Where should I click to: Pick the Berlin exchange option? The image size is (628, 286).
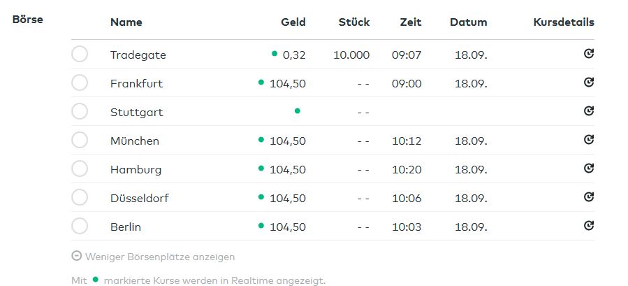click(80, 226)
